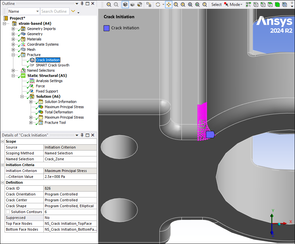Click the Search Outline input field
The height and width of the screenshot is (244, 295).
coord(54,11)
